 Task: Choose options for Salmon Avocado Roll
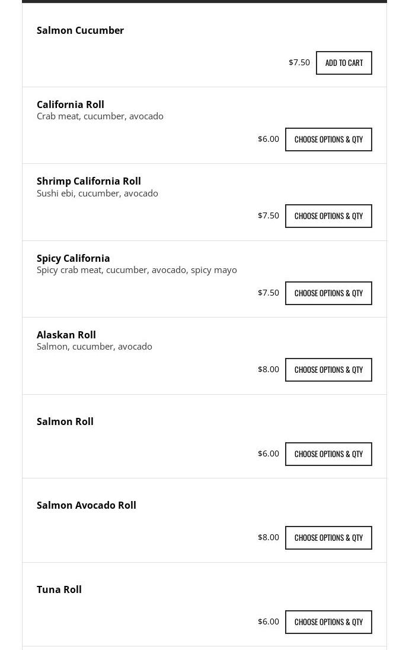click(x=328, y=538)
